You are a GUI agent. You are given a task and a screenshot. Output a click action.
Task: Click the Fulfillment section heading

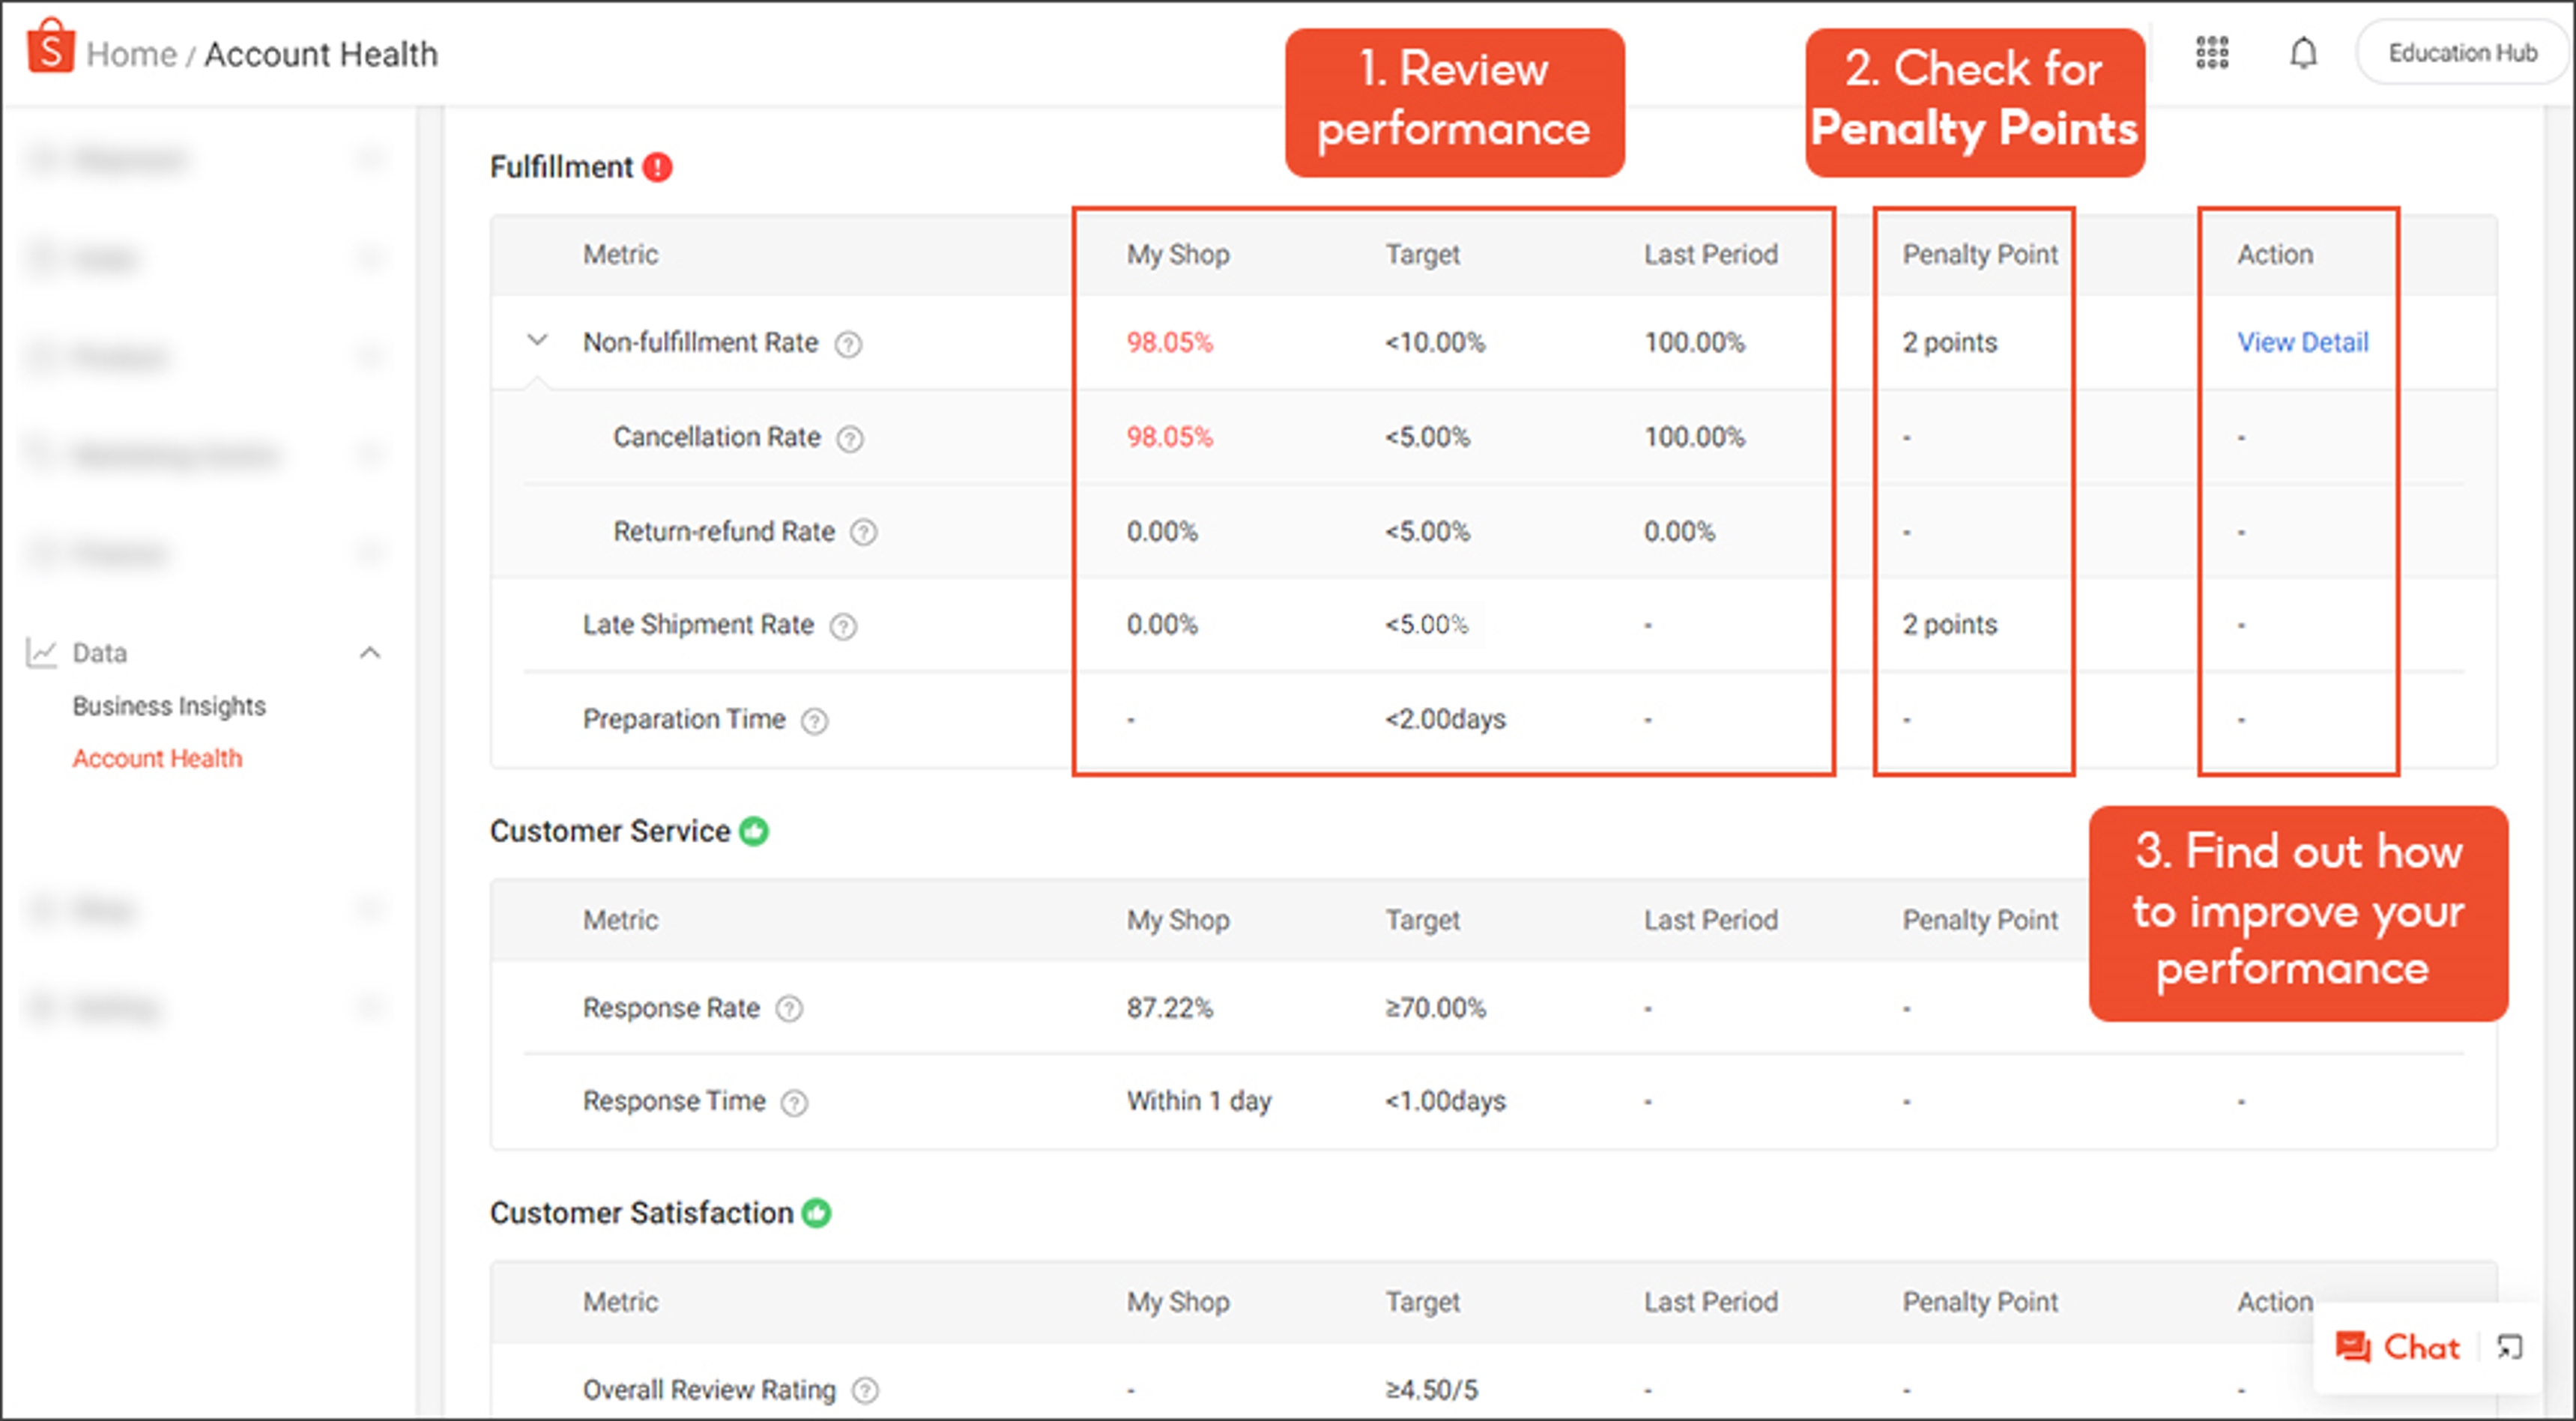tap(561, 167)
